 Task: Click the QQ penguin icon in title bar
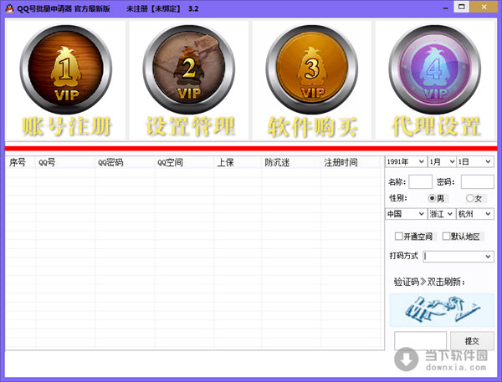coord(9,8)
